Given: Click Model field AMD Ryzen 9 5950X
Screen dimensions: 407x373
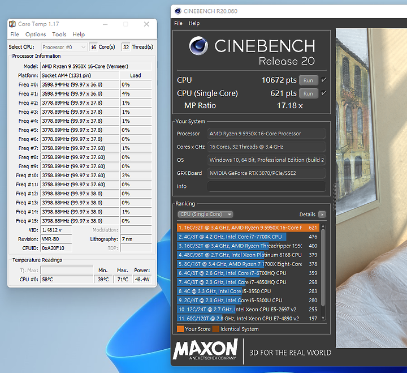Looking at the screenshot, I should pos(96,66).
